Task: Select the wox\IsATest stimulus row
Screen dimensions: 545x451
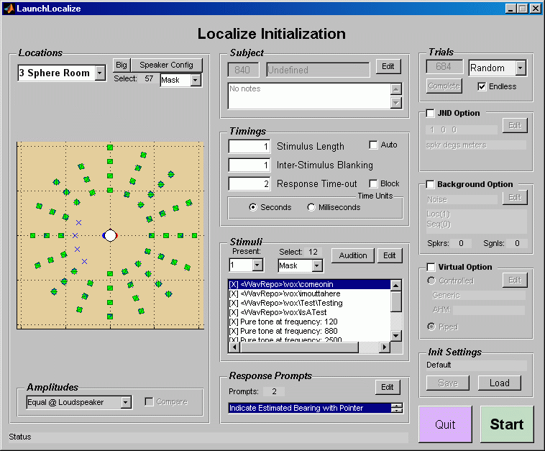Action: (x=309, y=313)
